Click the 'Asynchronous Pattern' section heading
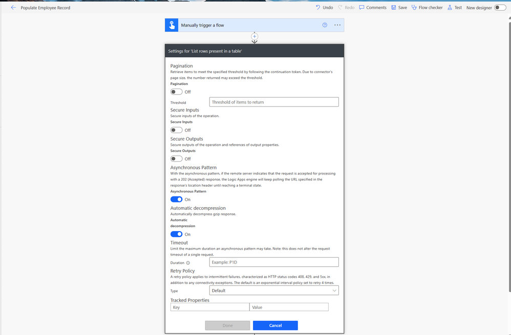The height and width of the screenshot is (335, 511). pos(193,167)
